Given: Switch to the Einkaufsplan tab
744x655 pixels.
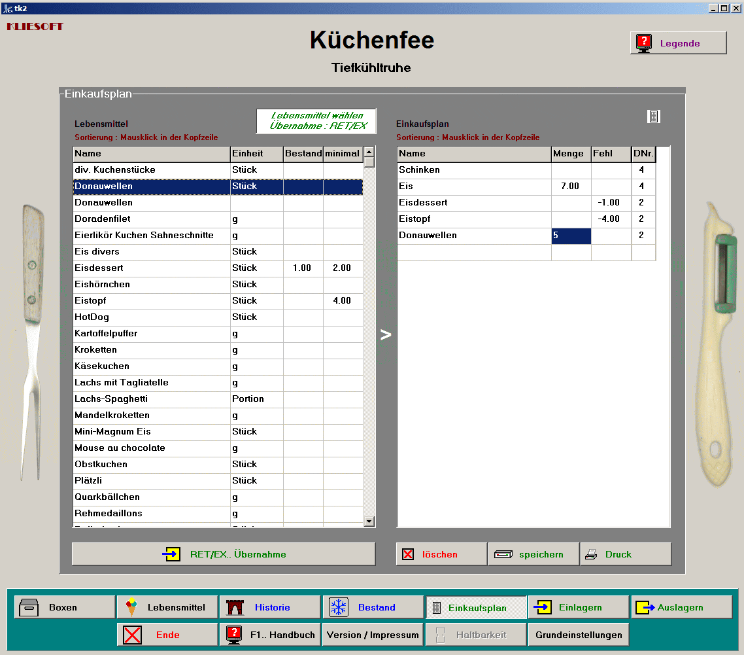Looking at the screenshot, I should (x=476, y=607).
